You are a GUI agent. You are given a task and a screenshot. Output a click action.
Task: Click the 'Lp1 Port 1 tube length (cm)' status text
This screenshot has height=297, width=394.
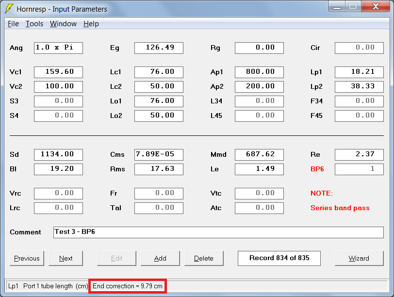pyautogui.click(x=48, y=286)
